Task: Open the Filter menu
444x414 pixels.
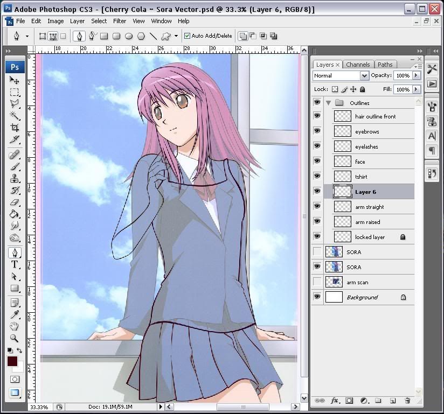Action: [120, 21]
